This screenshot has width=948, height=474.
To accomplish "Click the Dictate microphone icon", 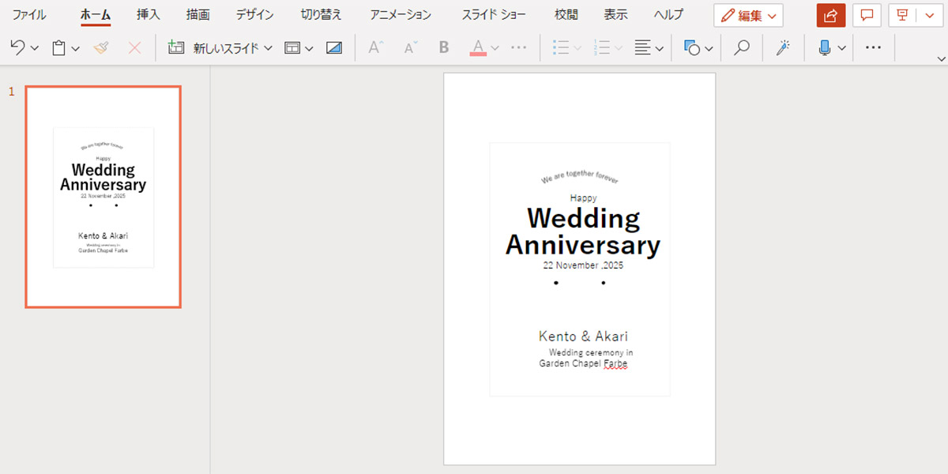I will 825,48.
